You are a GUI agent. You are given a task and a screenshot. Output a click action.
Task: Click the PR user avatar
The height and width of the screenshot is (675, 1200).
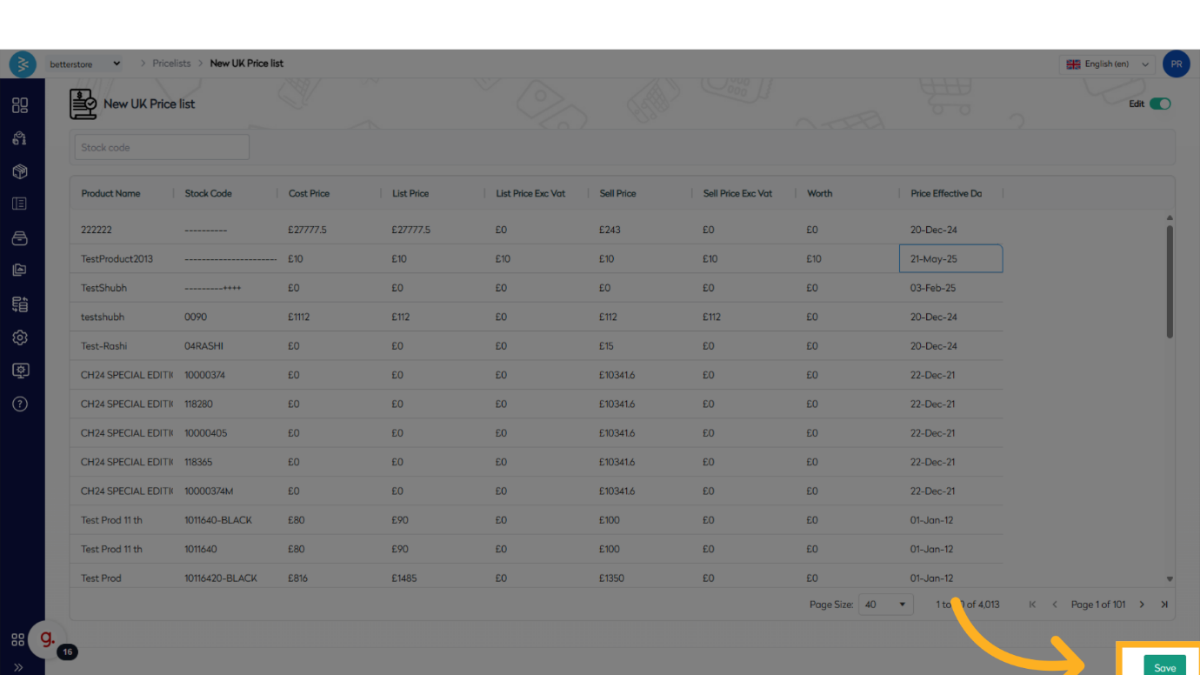tap(1176, 64)
